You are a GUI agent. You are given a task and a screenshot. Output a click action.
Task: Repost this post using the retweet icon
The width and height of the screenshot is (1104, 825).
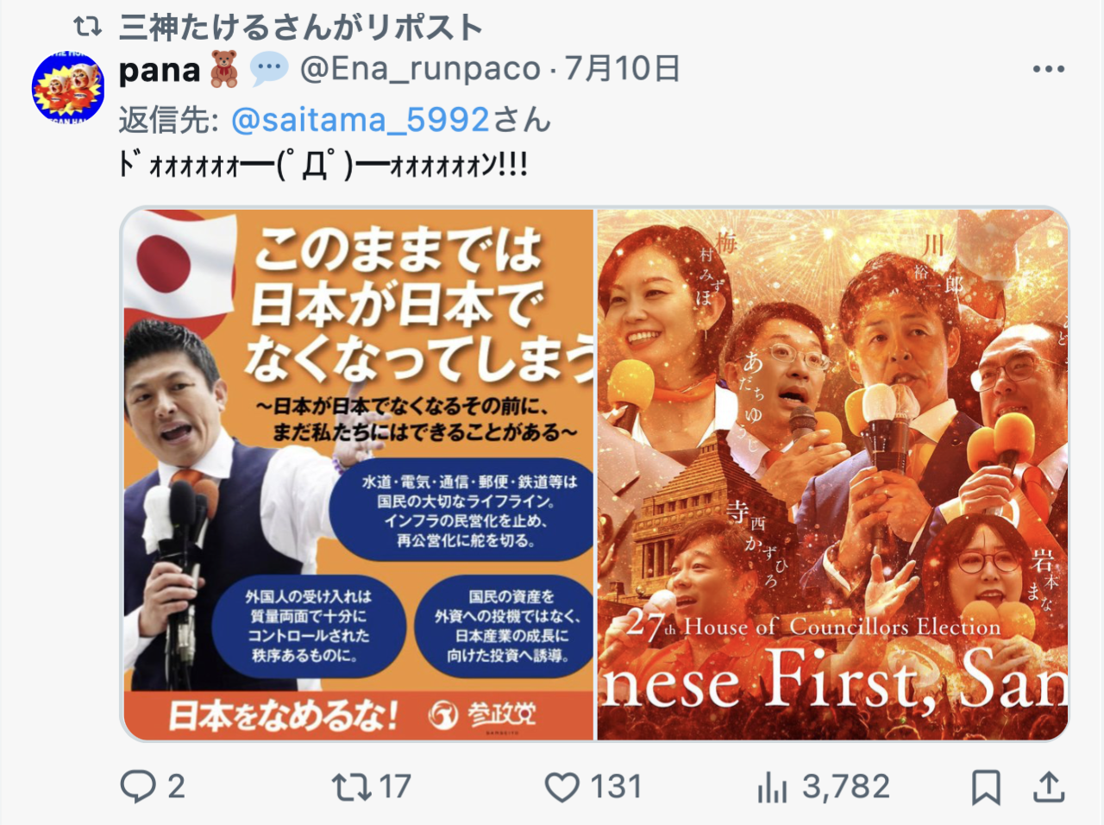(x=350, y=787)
